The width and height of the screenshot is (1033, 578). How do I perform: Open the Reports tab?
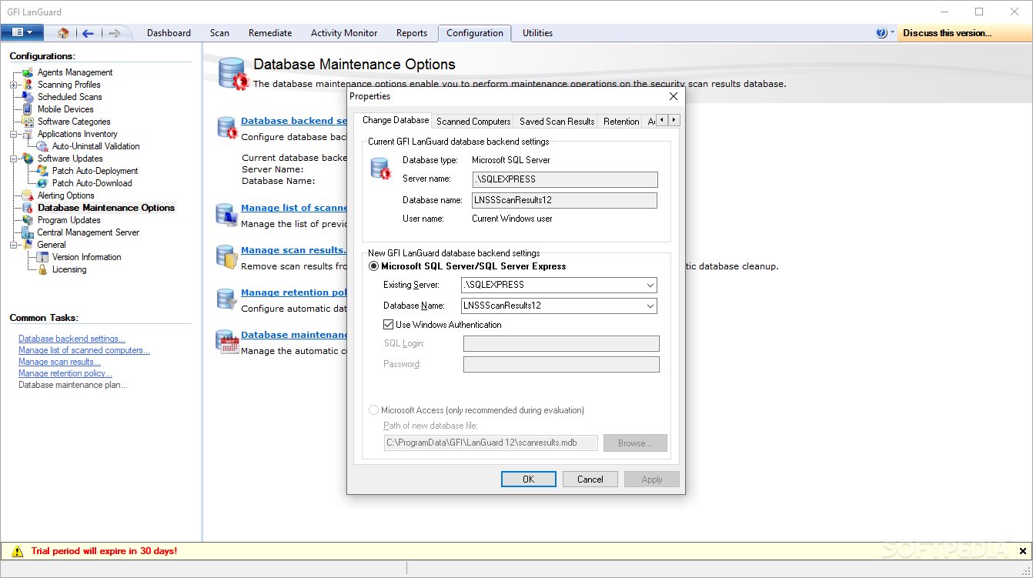[x=412, y=33]
